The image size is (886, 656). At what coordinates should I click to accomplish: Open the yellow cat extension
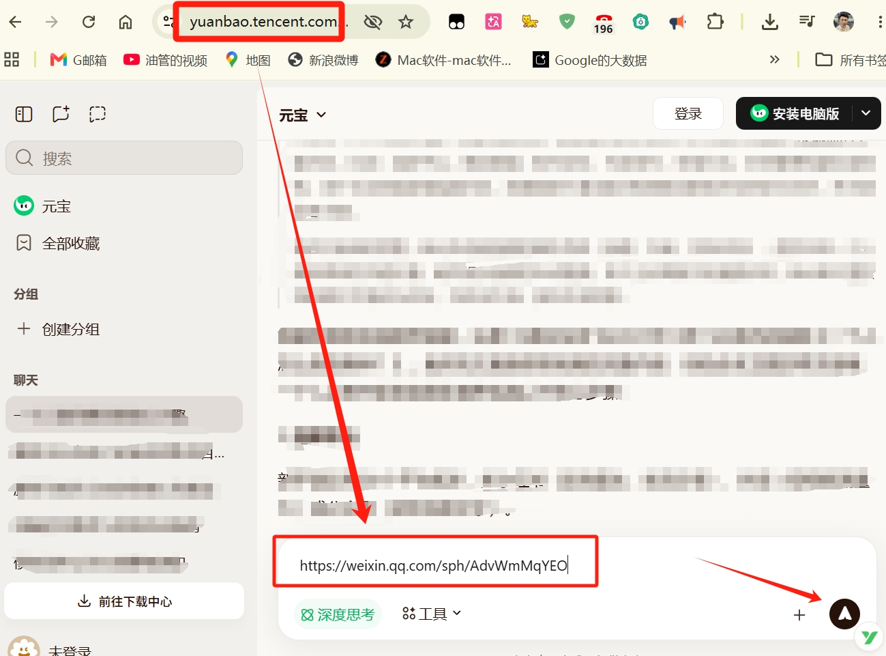pos(530,22)
